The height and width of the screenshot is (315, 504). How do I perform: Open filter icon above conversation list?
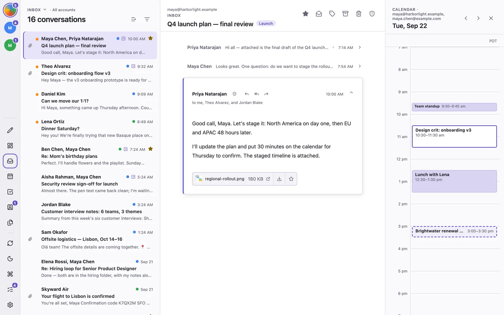tap(147, 19)
